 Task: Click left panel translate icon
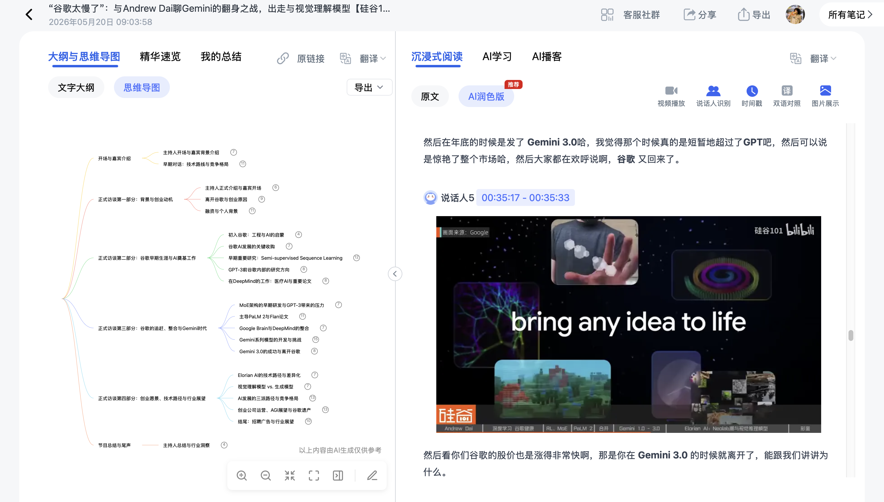pyautogui.click(x=345, y=58)
